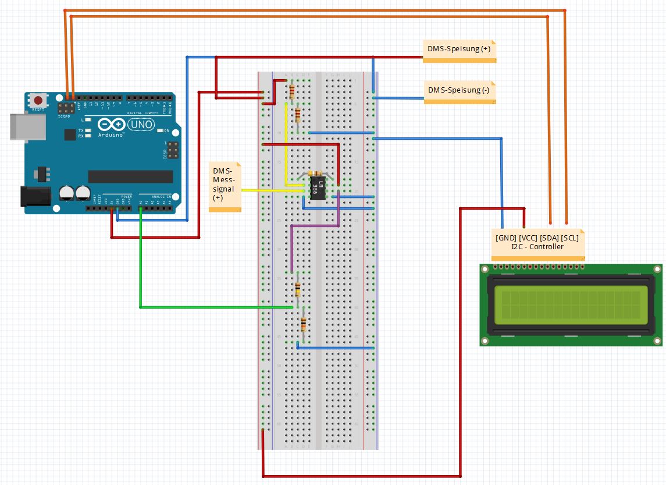666x485 pixels.
Task: Select the LM358 op-amp chip on the breadboard
Action: (x=317, y=187)
